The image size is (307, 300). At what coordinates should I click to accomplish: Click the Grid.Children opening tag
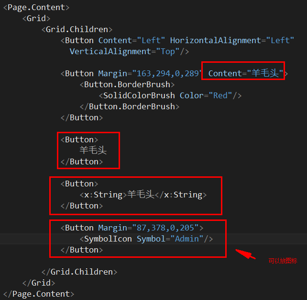tap(77, 30)
